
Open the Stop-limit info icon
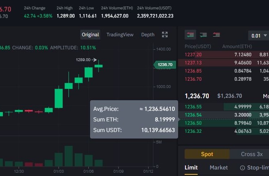(243, 168)
